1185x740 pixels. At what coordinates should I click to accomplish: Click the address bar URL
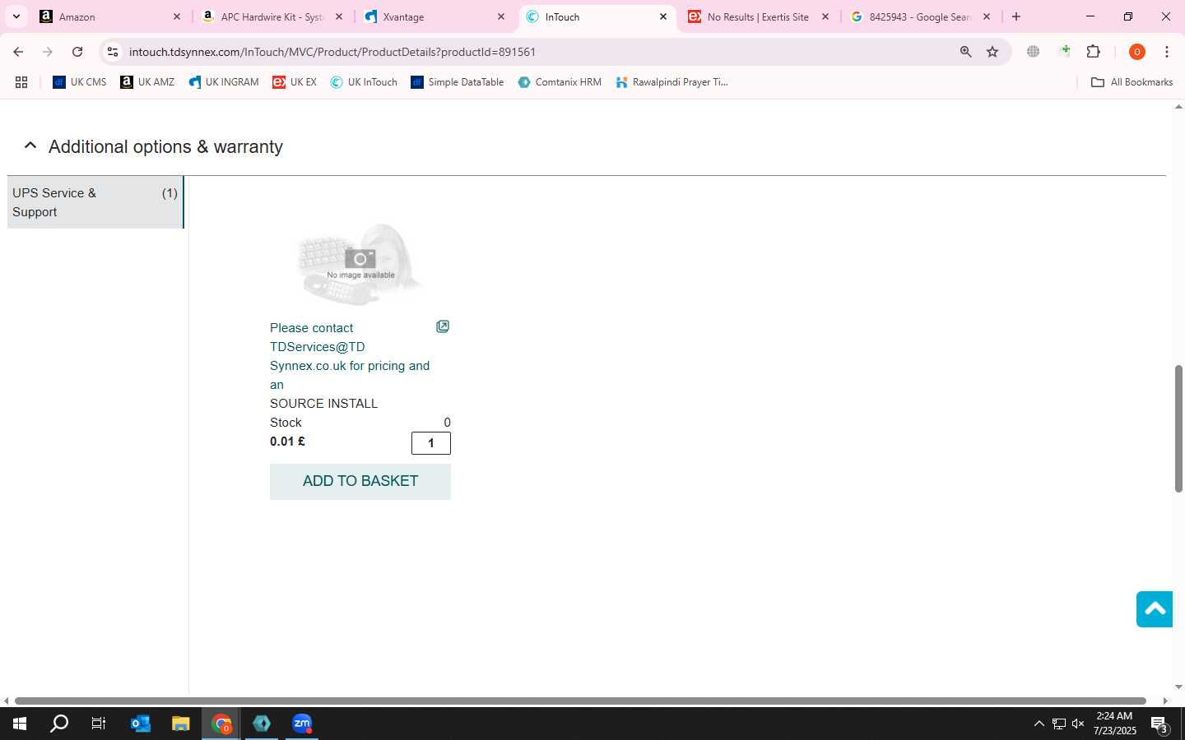(332, 52)
